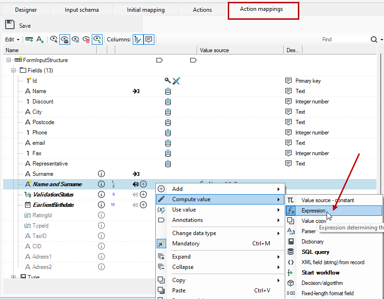The image size is (384, 299).
Task: Click the magnifier search icon beside Find
Action: (374, 39)
